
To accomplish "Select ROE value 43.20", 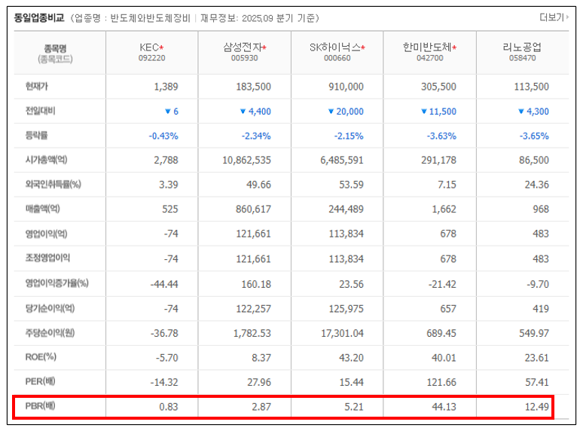I will click(x=351, y=358).
